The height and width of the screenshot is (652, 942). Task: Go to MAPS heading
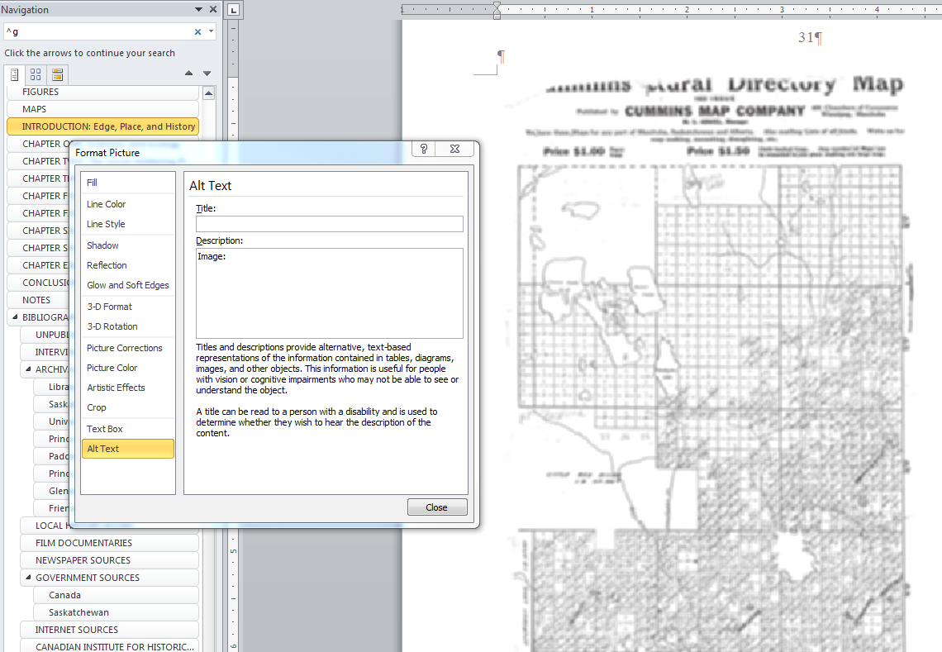[102, 109]
